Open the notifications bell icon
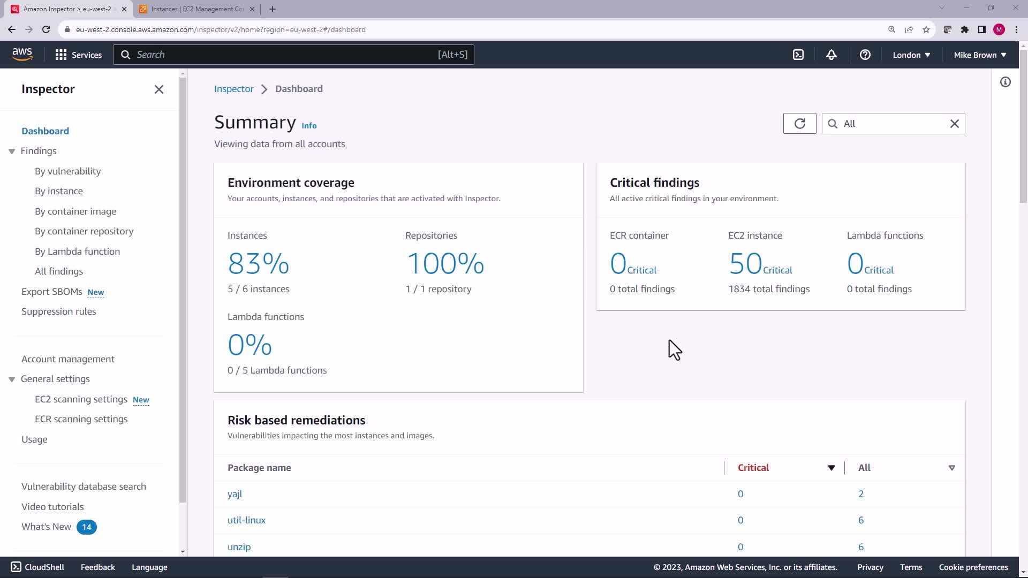1028x578 pixels. (831, 55)
